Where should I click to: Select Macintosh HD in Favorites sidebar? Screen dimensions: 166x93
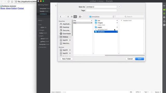[x=65, y=43]
